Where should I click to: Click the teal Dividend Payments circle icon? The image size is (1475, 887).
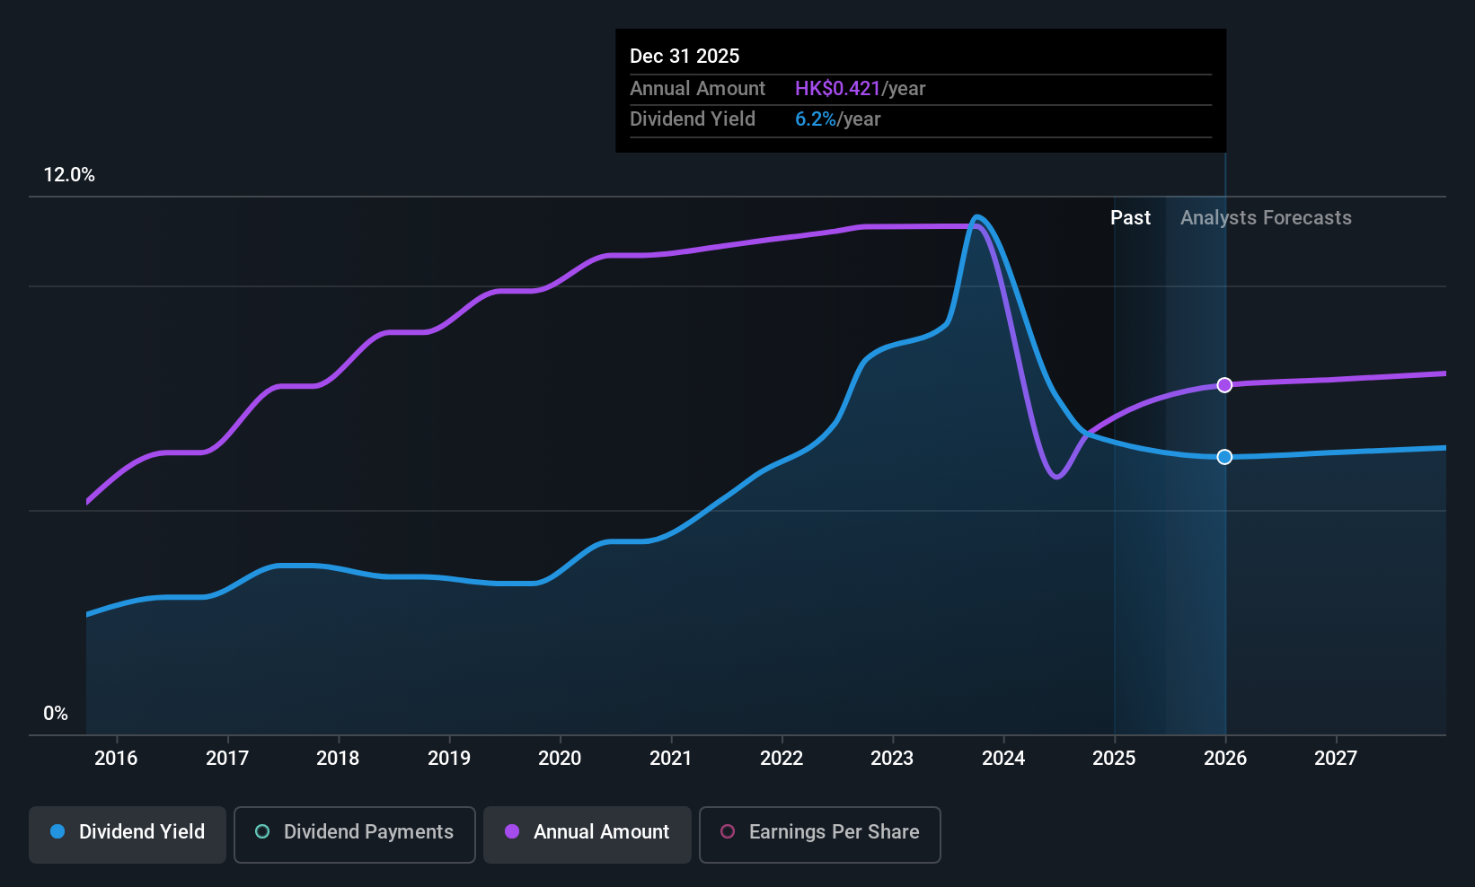coord(262,831)
